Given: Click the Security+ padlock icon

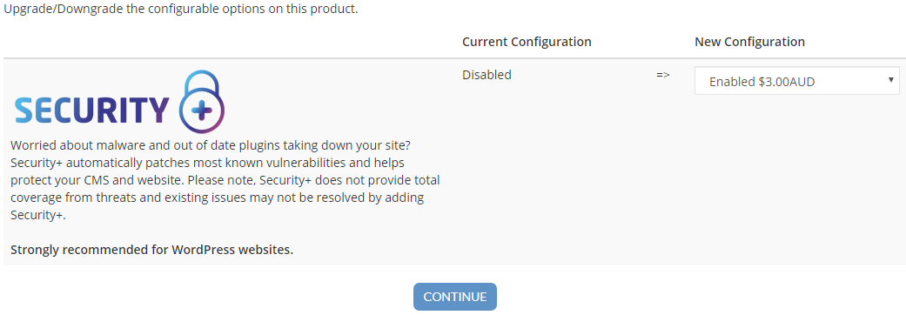Looking at the screenshot, I should [x=202, y=103].
